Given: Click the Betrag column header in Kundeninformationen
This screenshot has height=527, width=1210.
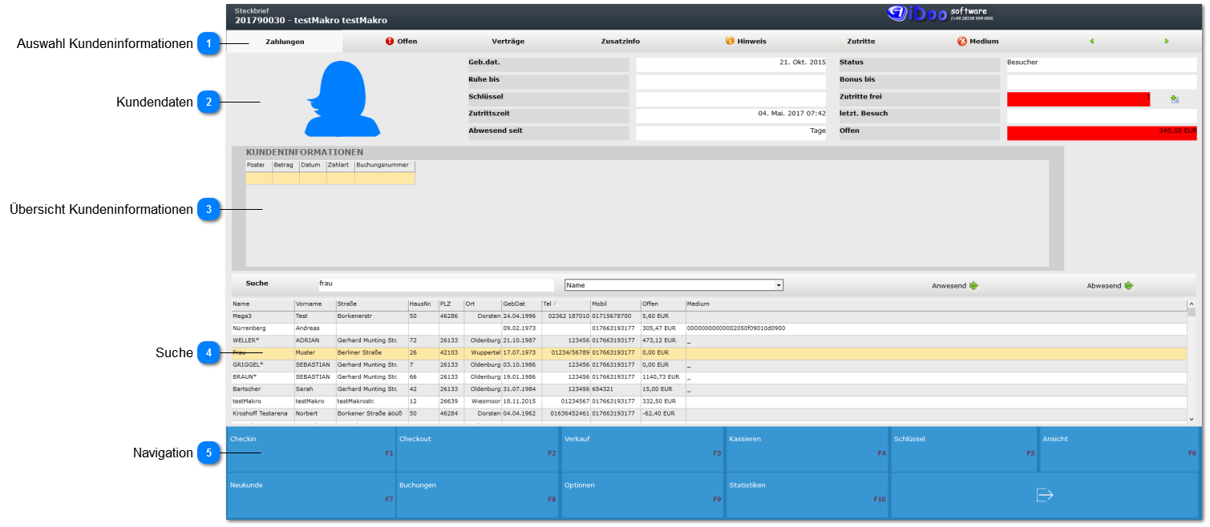Looking at the screenshot, I should coord(285,166).
